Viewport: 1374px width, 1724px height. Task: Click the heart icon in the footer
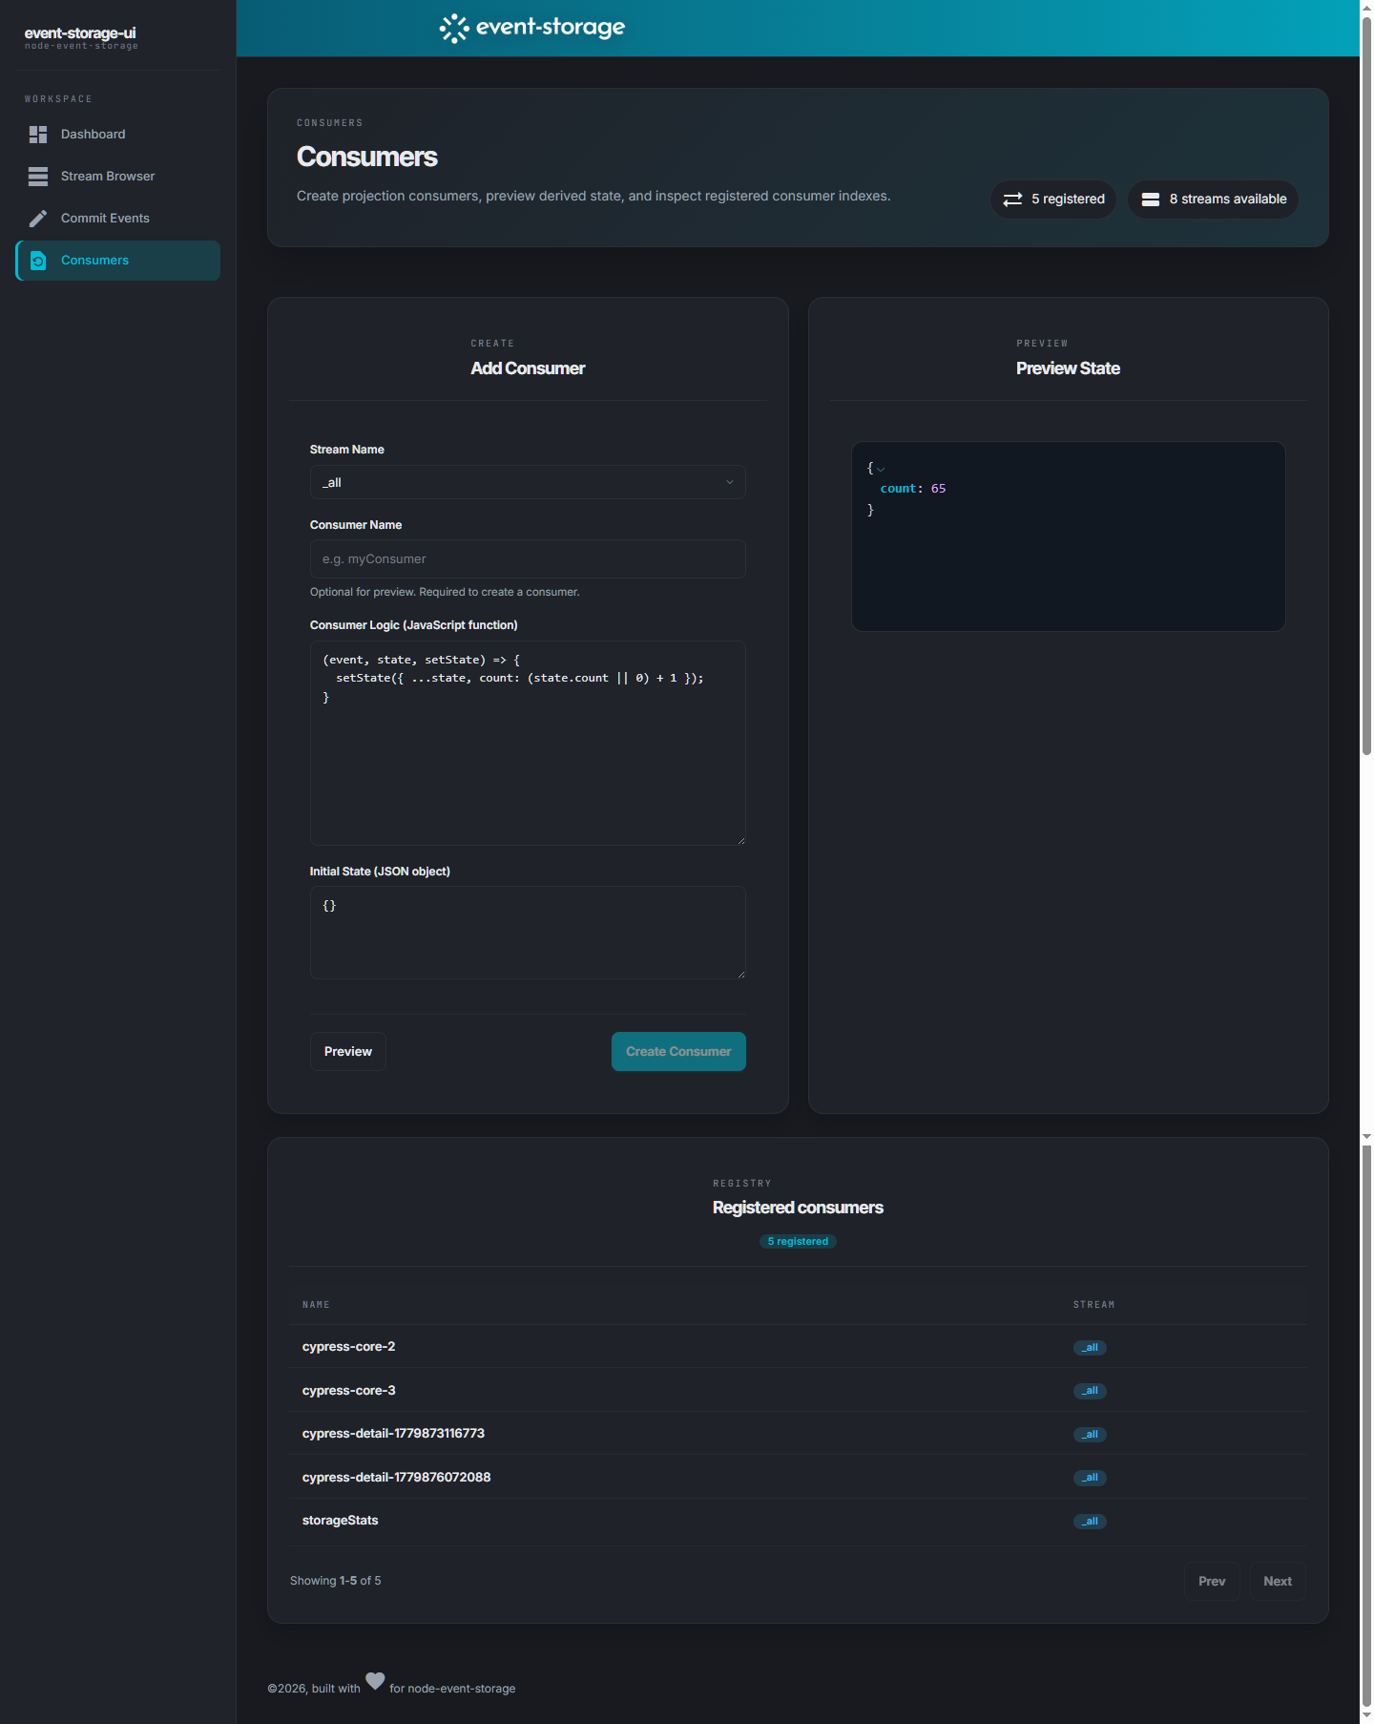click(375, 1681)
